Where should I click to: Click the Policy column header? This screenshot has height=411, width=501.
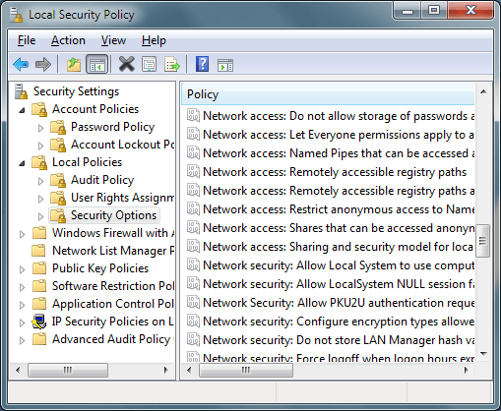click(328, 94)
